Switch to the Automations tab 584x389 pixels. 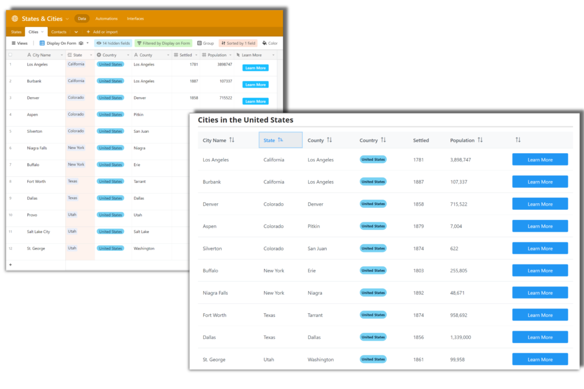[x=107, y=19]
